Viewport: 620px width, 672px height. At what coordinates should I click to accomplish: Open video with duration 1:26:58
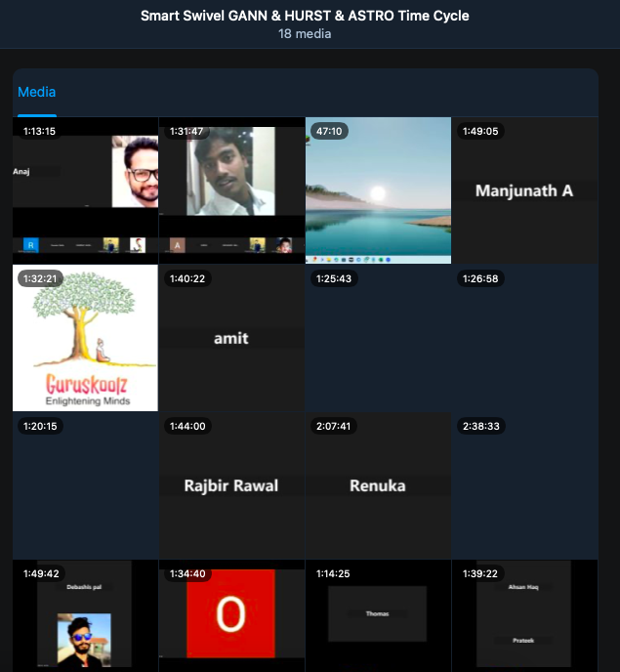point(524,338)
